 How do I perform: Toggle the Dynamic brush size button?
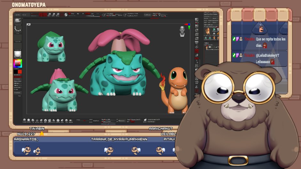[120, 16]
